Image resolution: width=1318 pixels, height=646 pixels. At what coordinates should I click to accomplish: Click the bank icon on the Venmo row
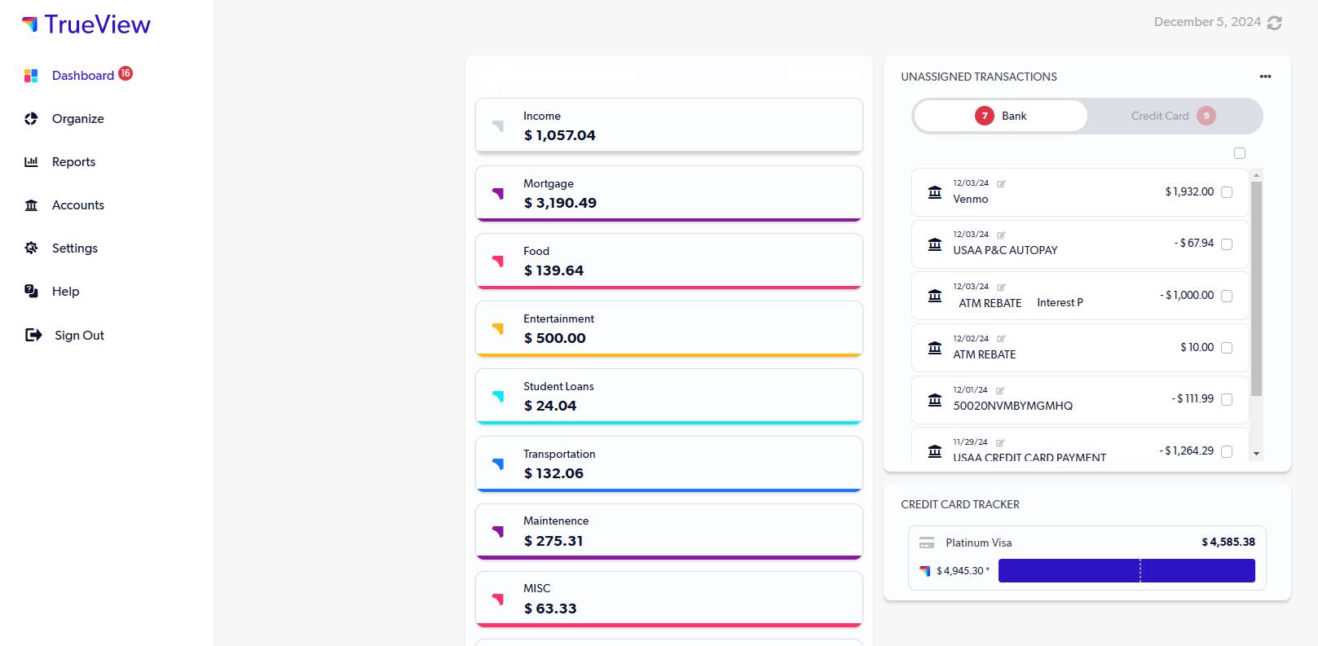coord(935,192)
